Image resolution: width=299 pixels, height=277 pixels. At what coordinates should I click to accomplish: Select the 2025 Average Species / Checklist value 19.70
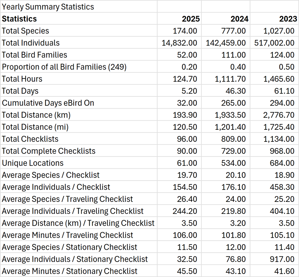187,175
